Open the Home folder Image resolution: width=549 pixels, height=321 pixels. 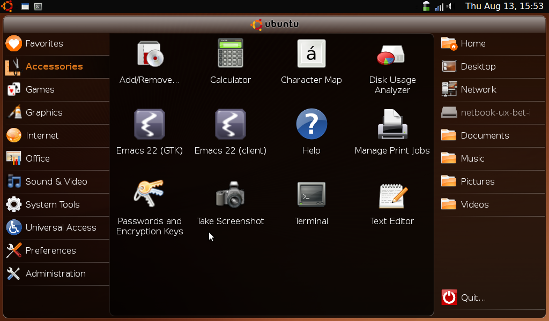[x=492, y=44]
